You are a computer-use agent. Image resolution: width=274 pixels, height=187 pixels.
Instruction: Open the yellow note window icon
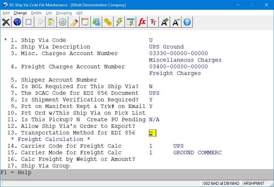tap(85, 22)
